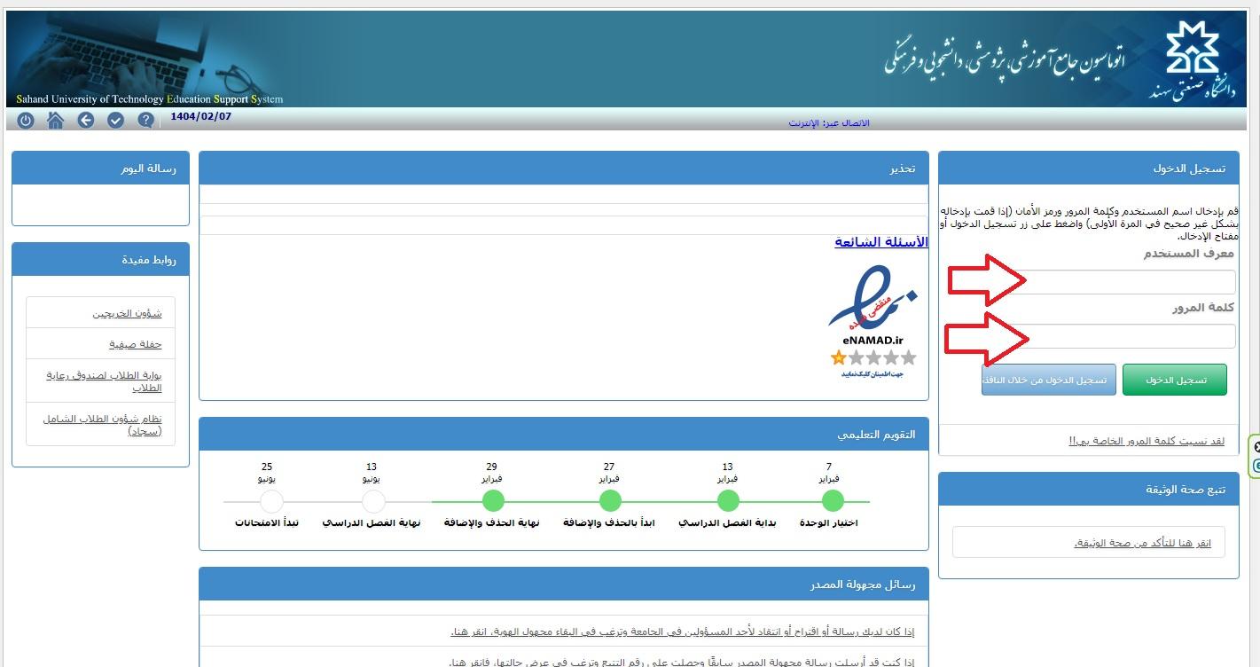
Task: Open the student welfare fund portal link
Action: 104,381
